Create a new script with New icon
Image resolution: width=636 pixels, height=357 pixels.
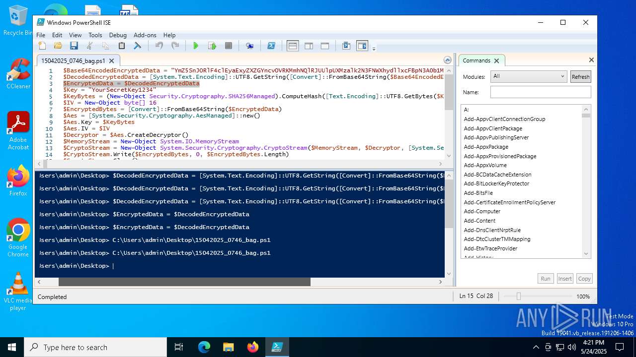click(x=42, y=46)
